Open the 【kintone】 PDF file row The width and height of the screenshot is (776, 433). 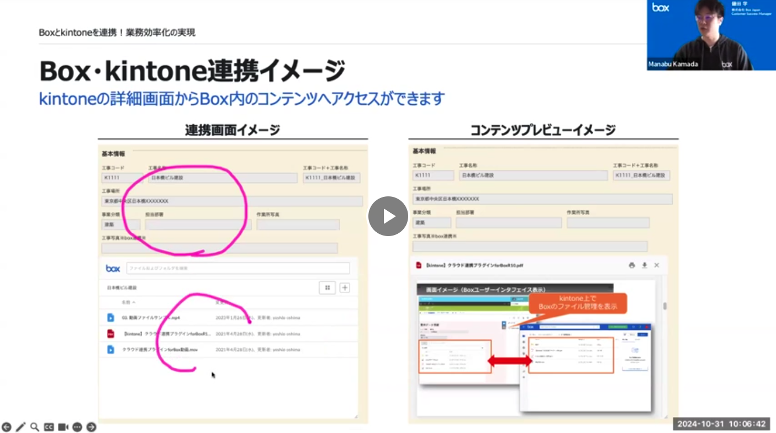[166, 334]
